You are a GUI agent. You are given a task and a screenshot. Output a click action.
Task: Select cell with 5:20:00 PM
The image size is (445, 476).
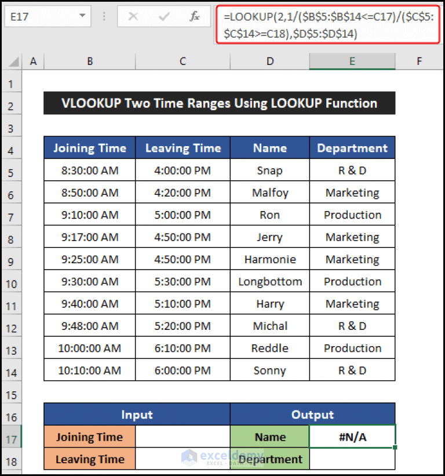[183, 326]
